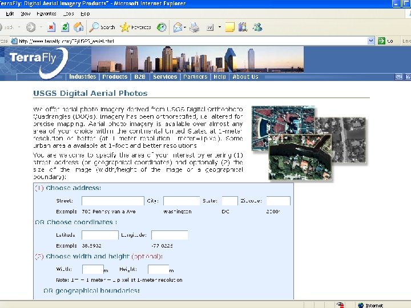The image size is (411, 308).
Task: Click the Internet zone globe in status bar
Action: [361, 305]
